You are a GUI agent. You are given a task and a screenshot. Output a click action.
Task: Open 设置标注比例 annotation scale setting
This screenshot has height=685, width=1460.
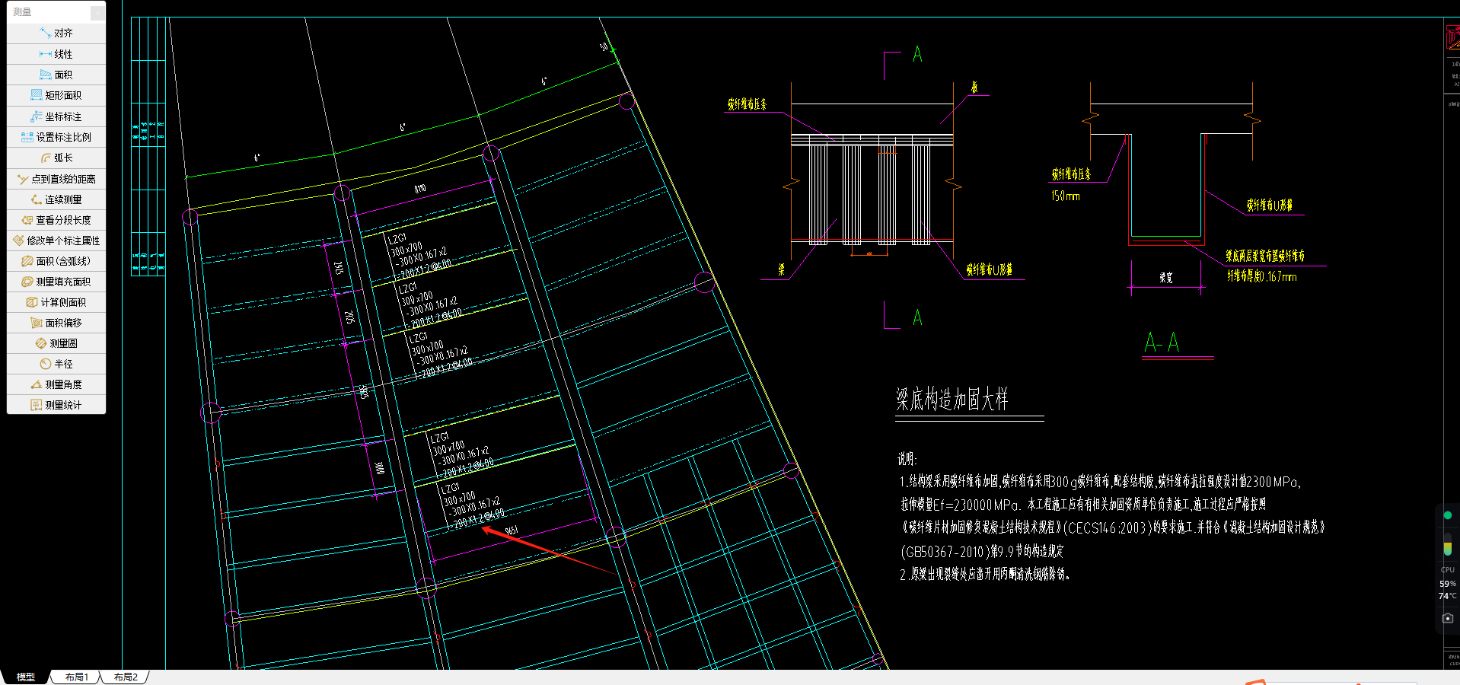(56, 137)
